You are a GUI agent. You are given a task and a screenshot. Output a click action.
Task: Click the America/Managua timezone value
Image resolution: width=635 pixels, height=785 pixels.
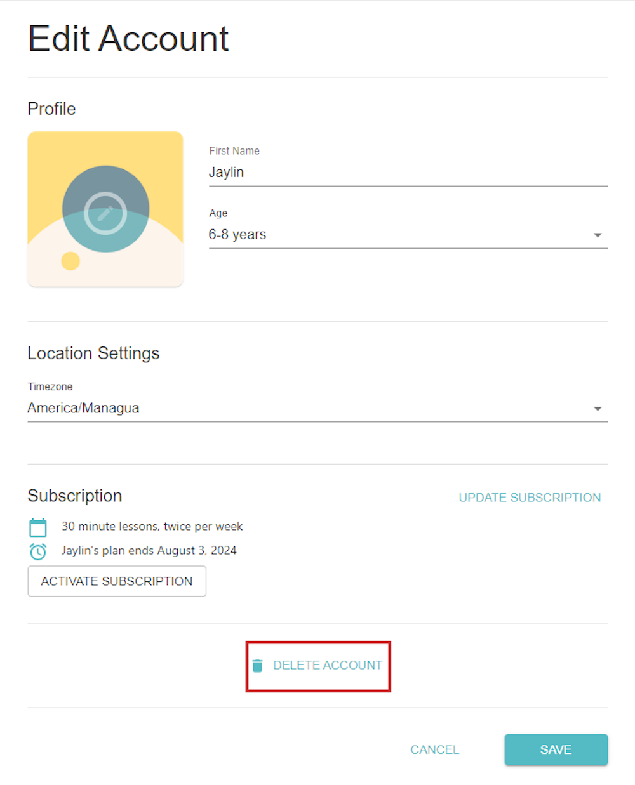83,408
